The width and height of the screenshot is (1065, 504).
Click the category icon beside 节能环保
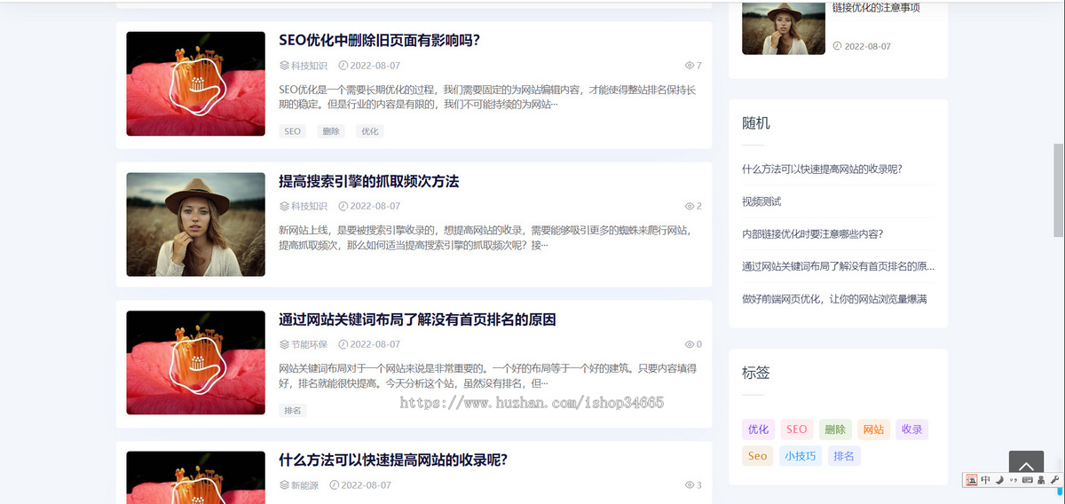[x=284, y=344]
